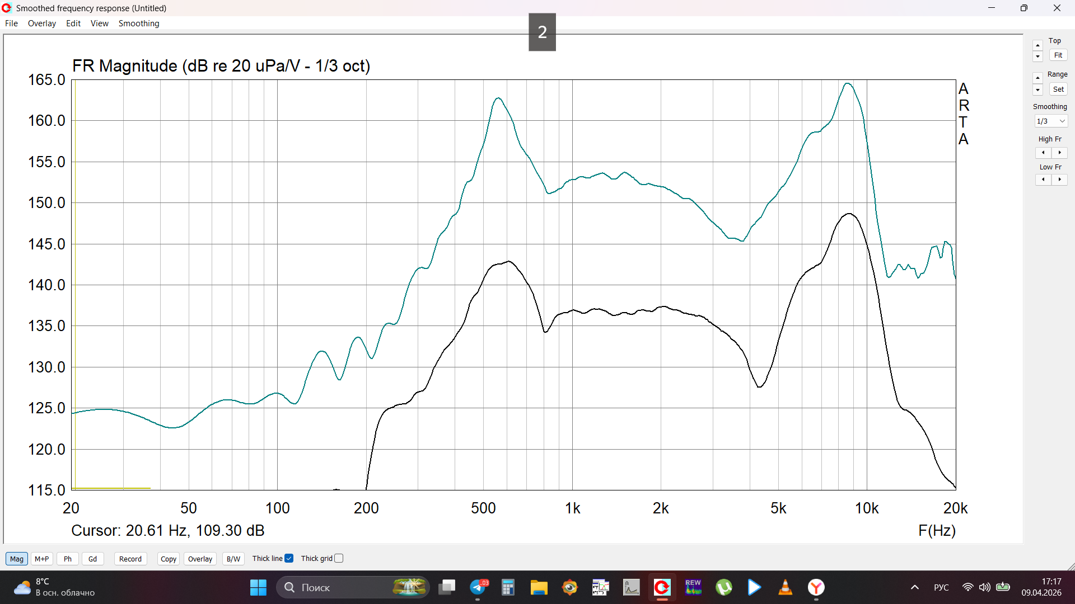Switch to M+P magnitude plus phase view

tap(42, 559)
